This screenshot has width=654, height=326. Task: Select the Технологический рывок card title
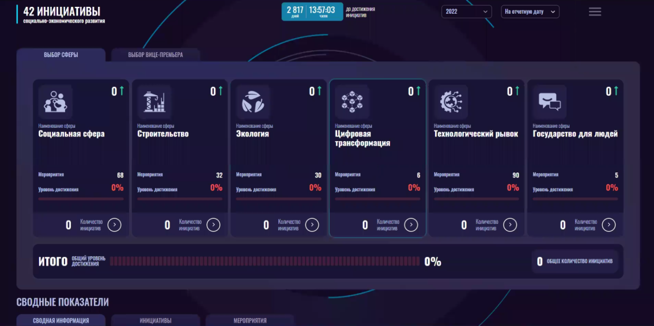[476, 134]
